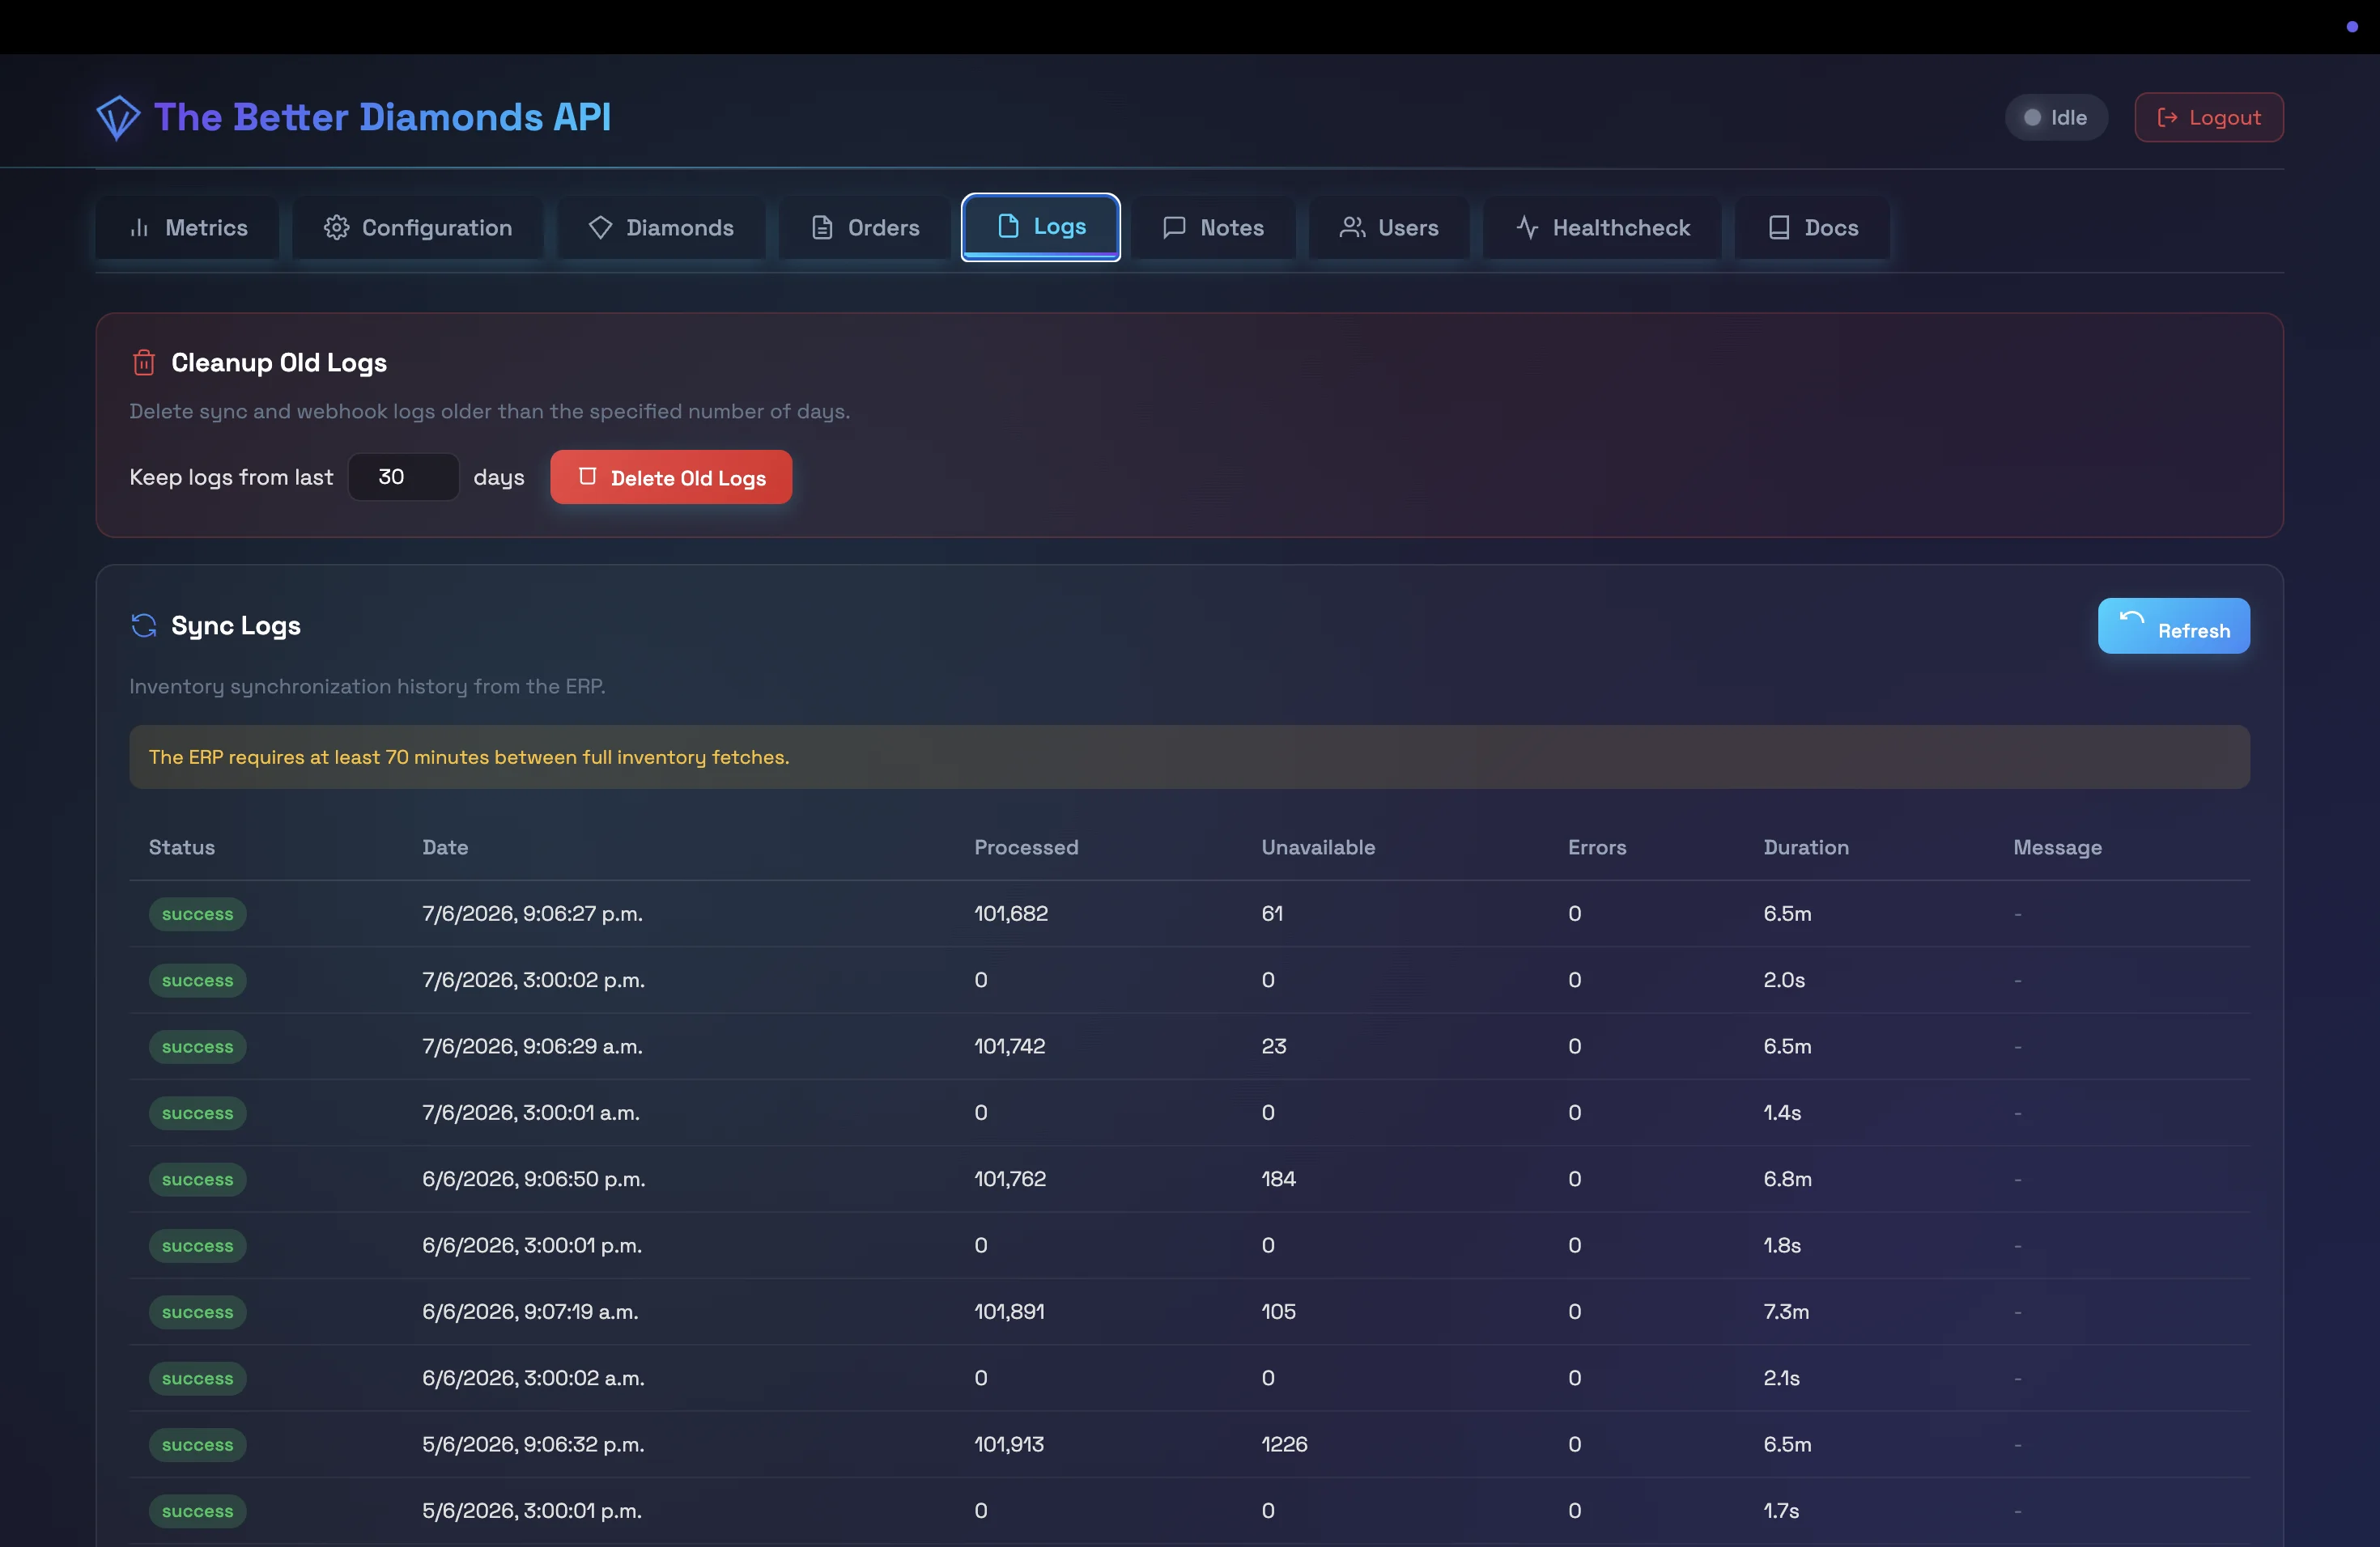Click the Notes speech bubble icon
The height and width of the screenshot is (1547, 2380).
1174,228
